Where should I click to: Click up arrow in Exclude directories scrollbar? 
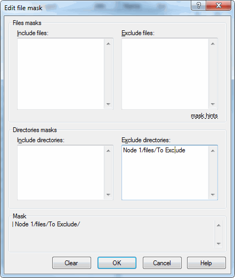[x=213, y=151]
